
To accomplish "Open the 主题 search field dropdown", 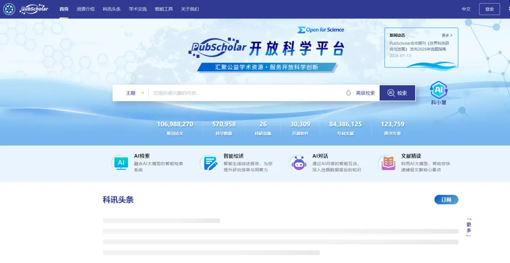I will [135, 93].
